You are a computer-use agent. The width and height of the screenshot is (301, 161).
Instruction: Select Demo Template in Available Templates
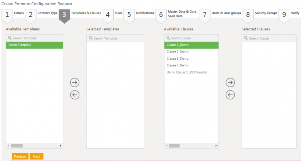click(x=34, y=45)
